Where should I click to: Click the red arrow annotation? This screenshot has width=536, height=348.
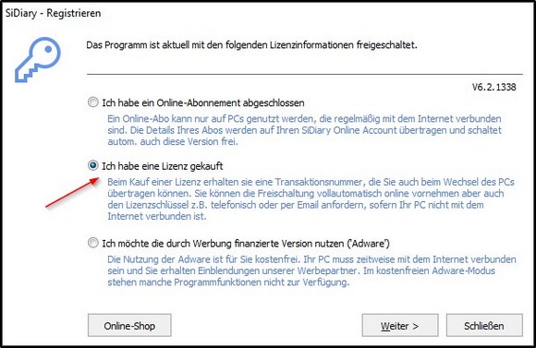pyautogui.click(x=72, y=192)
